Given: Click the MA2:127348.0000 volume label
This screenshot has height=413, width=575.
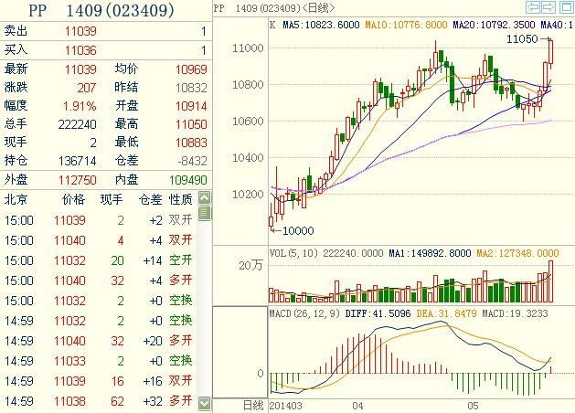Looking at the screenshot, I should [x=517, y=253].
